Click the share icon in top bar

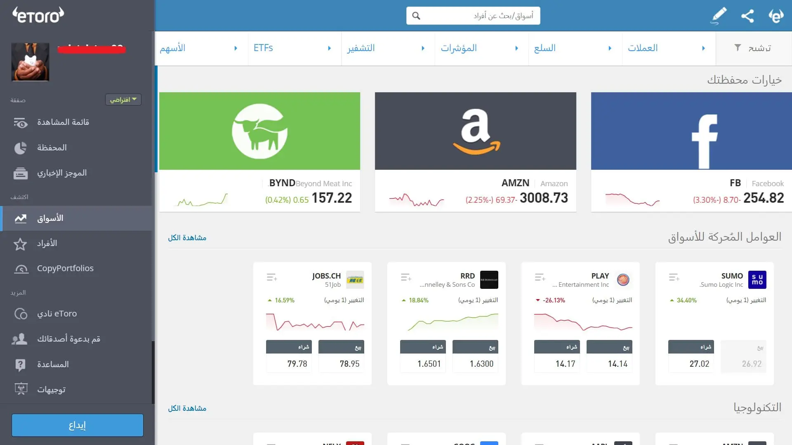coord(747,16)
